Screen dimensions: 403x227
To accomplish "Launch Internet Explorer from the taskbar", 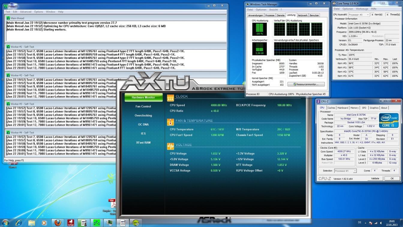I will (x=19, y=223).
